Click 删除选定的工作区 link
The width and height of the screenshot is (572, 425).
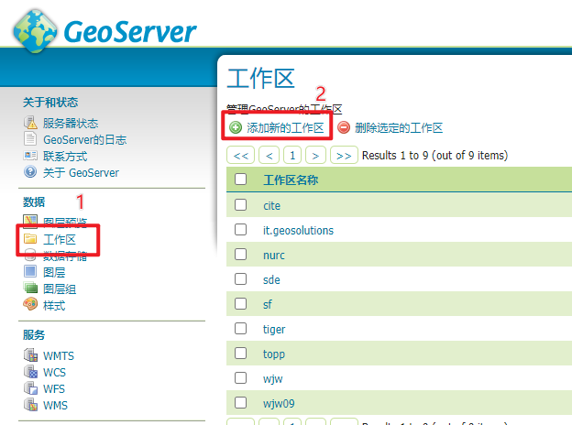click(399, 128)
